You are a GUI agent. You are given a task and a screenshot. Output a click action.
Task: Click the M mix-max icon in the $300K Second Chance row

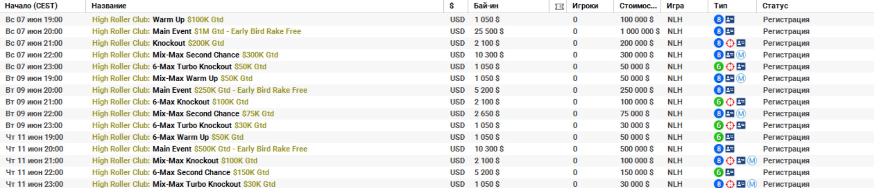point(741,55)
